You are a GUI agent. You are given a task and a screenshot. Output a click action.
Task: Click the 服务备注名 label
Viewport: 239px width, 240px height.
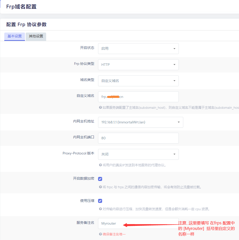(85, 223)
